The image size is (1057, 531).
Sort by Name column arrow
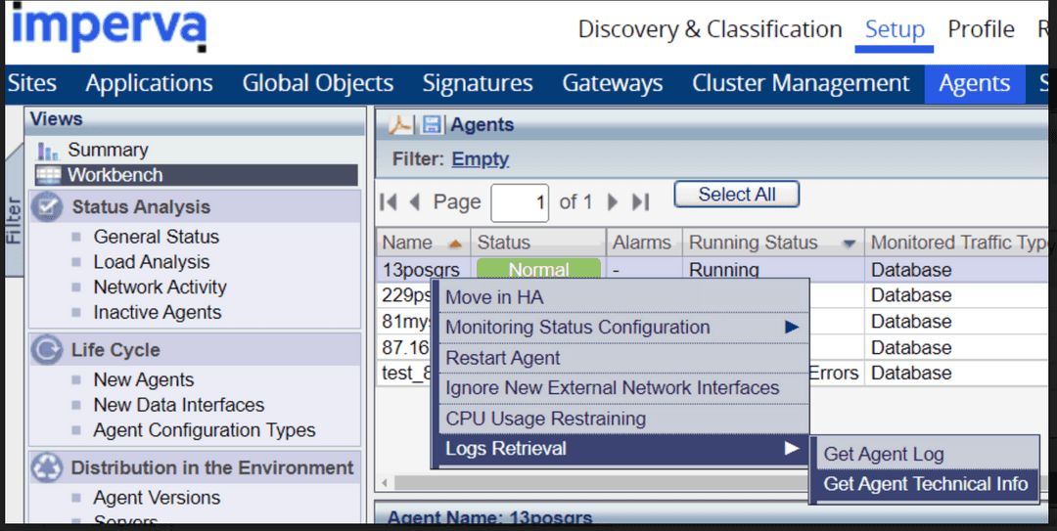[454, 243]
